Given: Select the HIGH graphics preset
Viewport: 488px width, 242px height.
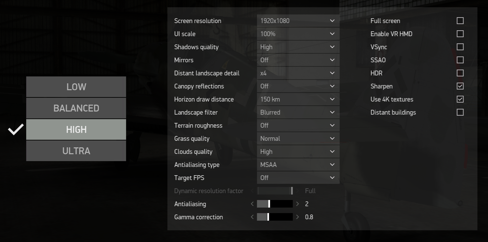Looking at the screenshot, I should pos(76,129).
